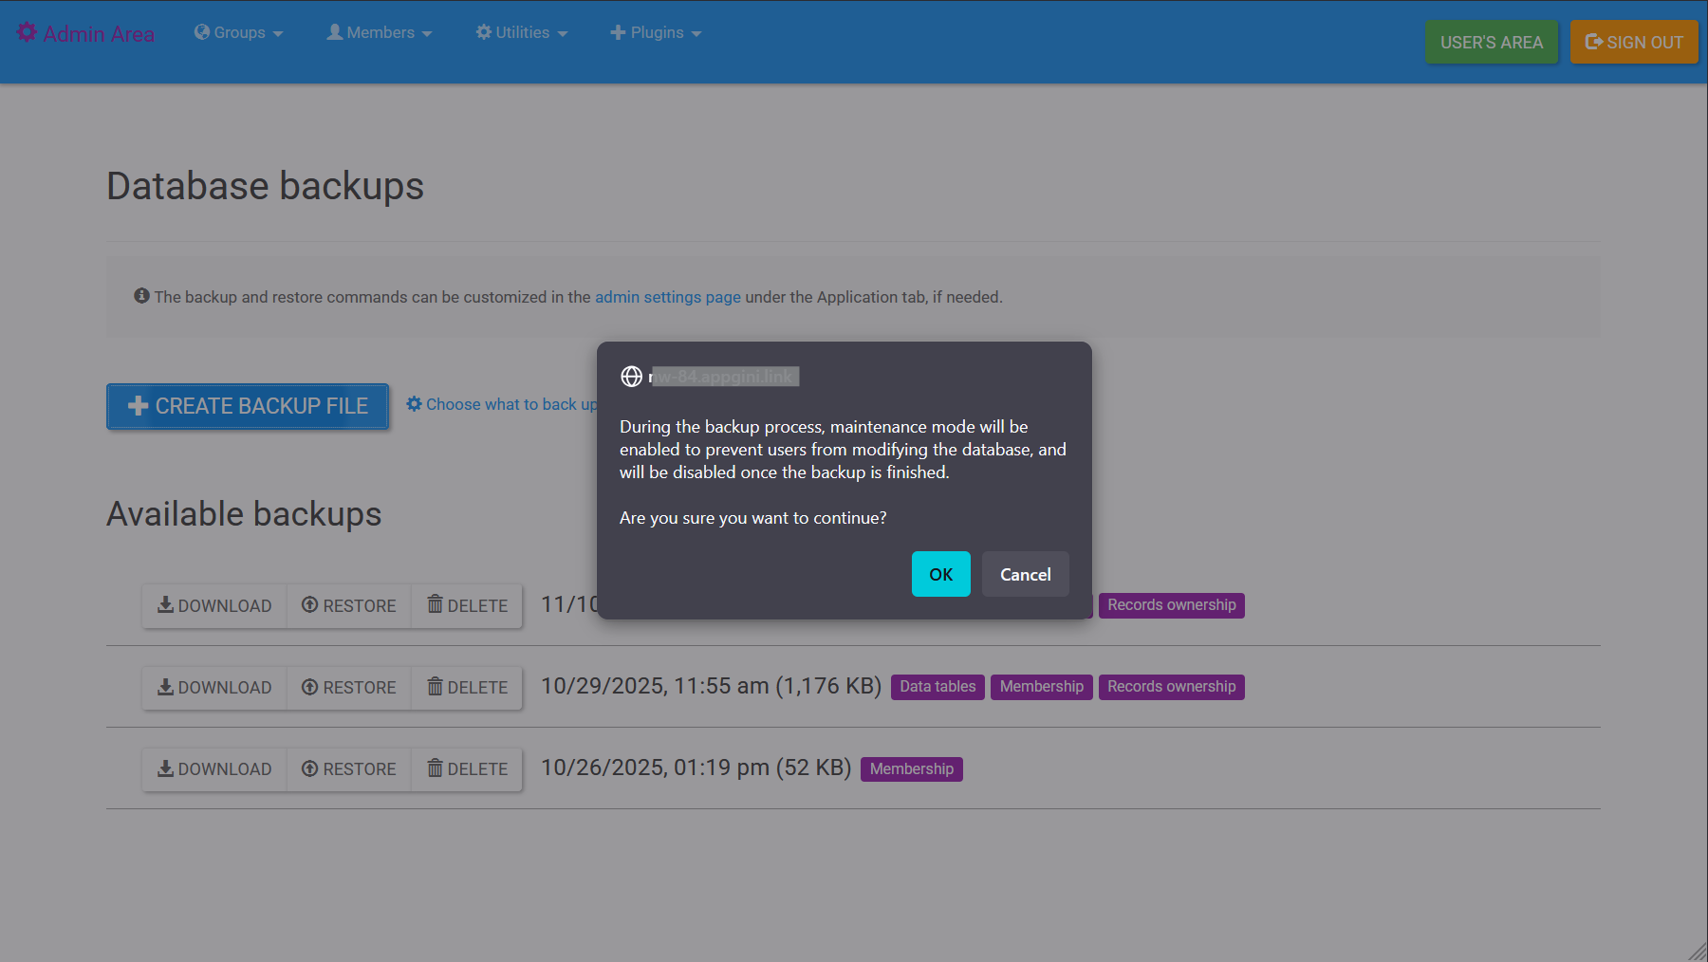The height and width of the screenshot is (962, 1708).
Task: Open the admin settings page link
Action: [x=667, y=297]
